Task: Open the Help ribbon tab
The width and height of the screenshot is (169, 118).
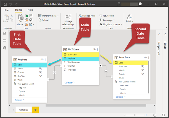Action: tap(30, 10)
